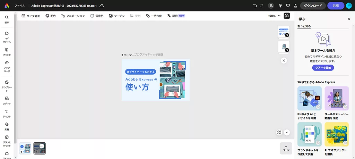Click the 共有 share button
This screenshot has height=159, width=355.
point(336,6)
